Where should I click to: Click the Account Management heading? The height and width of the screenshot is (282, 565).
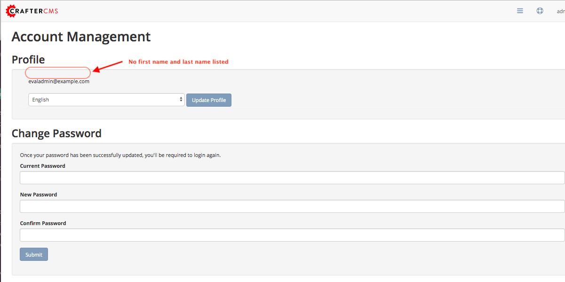81,37
